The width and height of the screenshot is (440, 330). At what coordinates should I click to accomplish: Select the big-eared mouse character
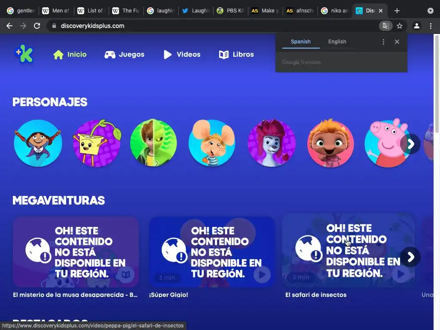click(212, 143)
